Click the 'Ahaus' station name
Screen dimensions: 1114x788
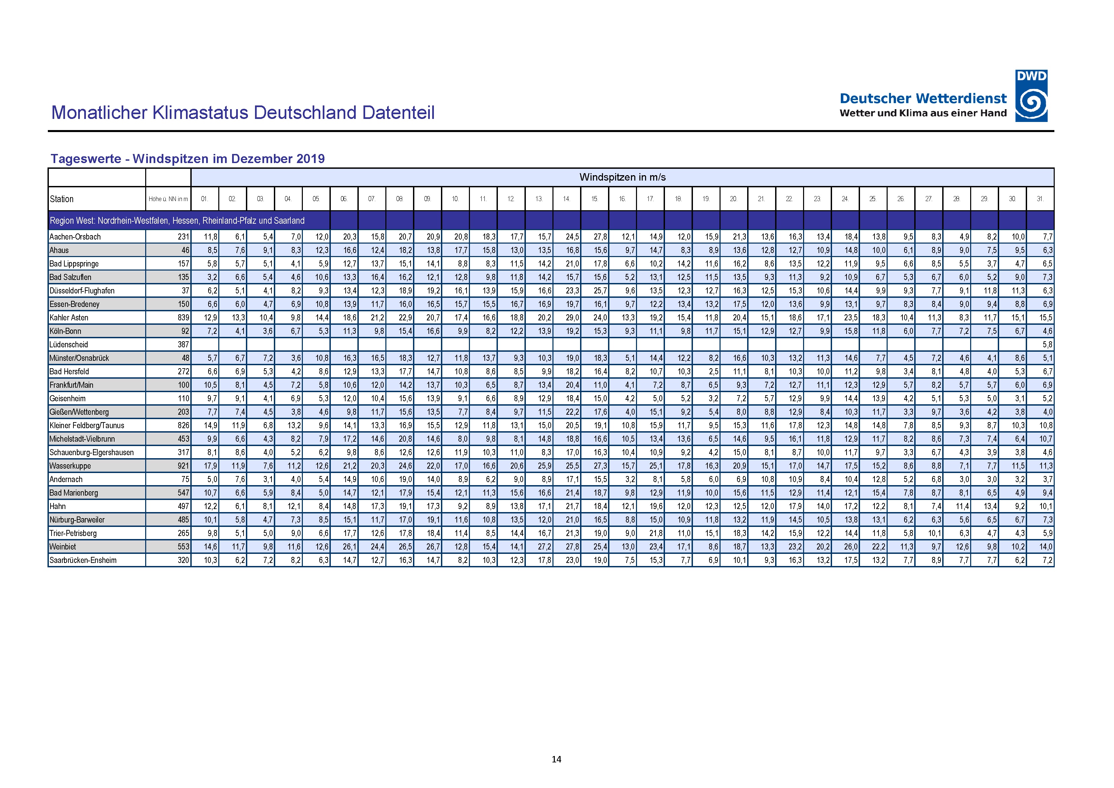coord(59,250)
